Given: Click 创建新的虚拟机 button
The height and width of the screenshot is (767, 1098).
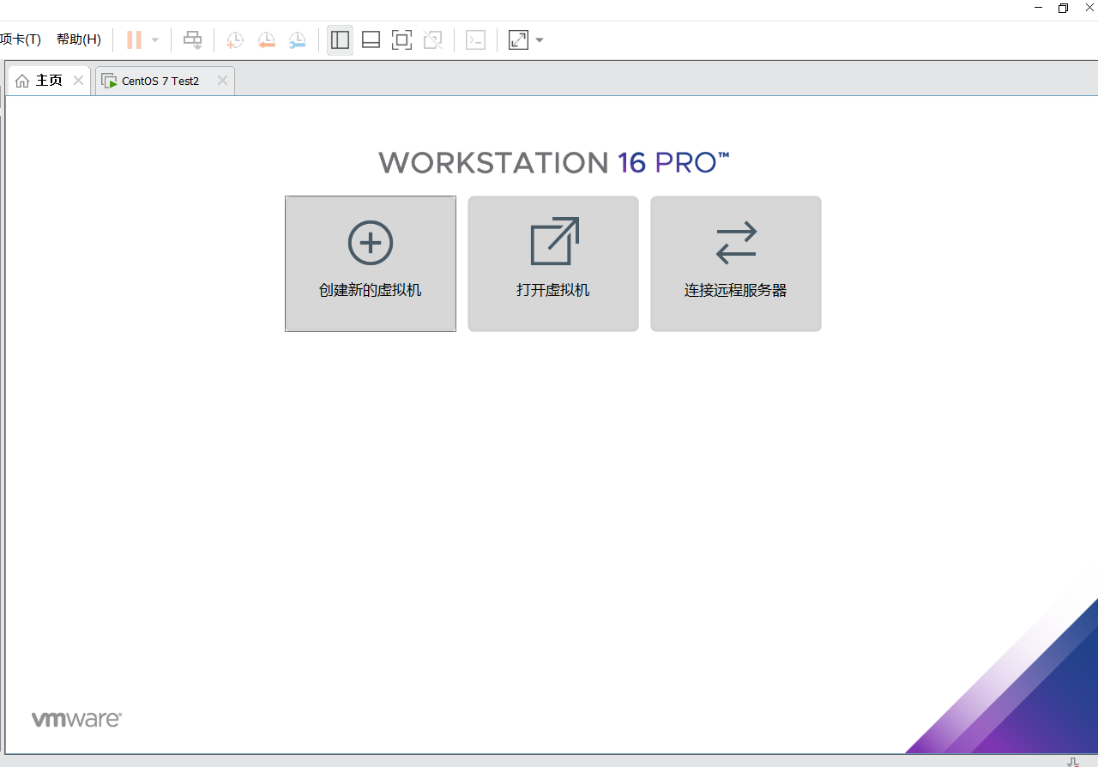Looking at the screenshot, I should (x=371, y=263).
